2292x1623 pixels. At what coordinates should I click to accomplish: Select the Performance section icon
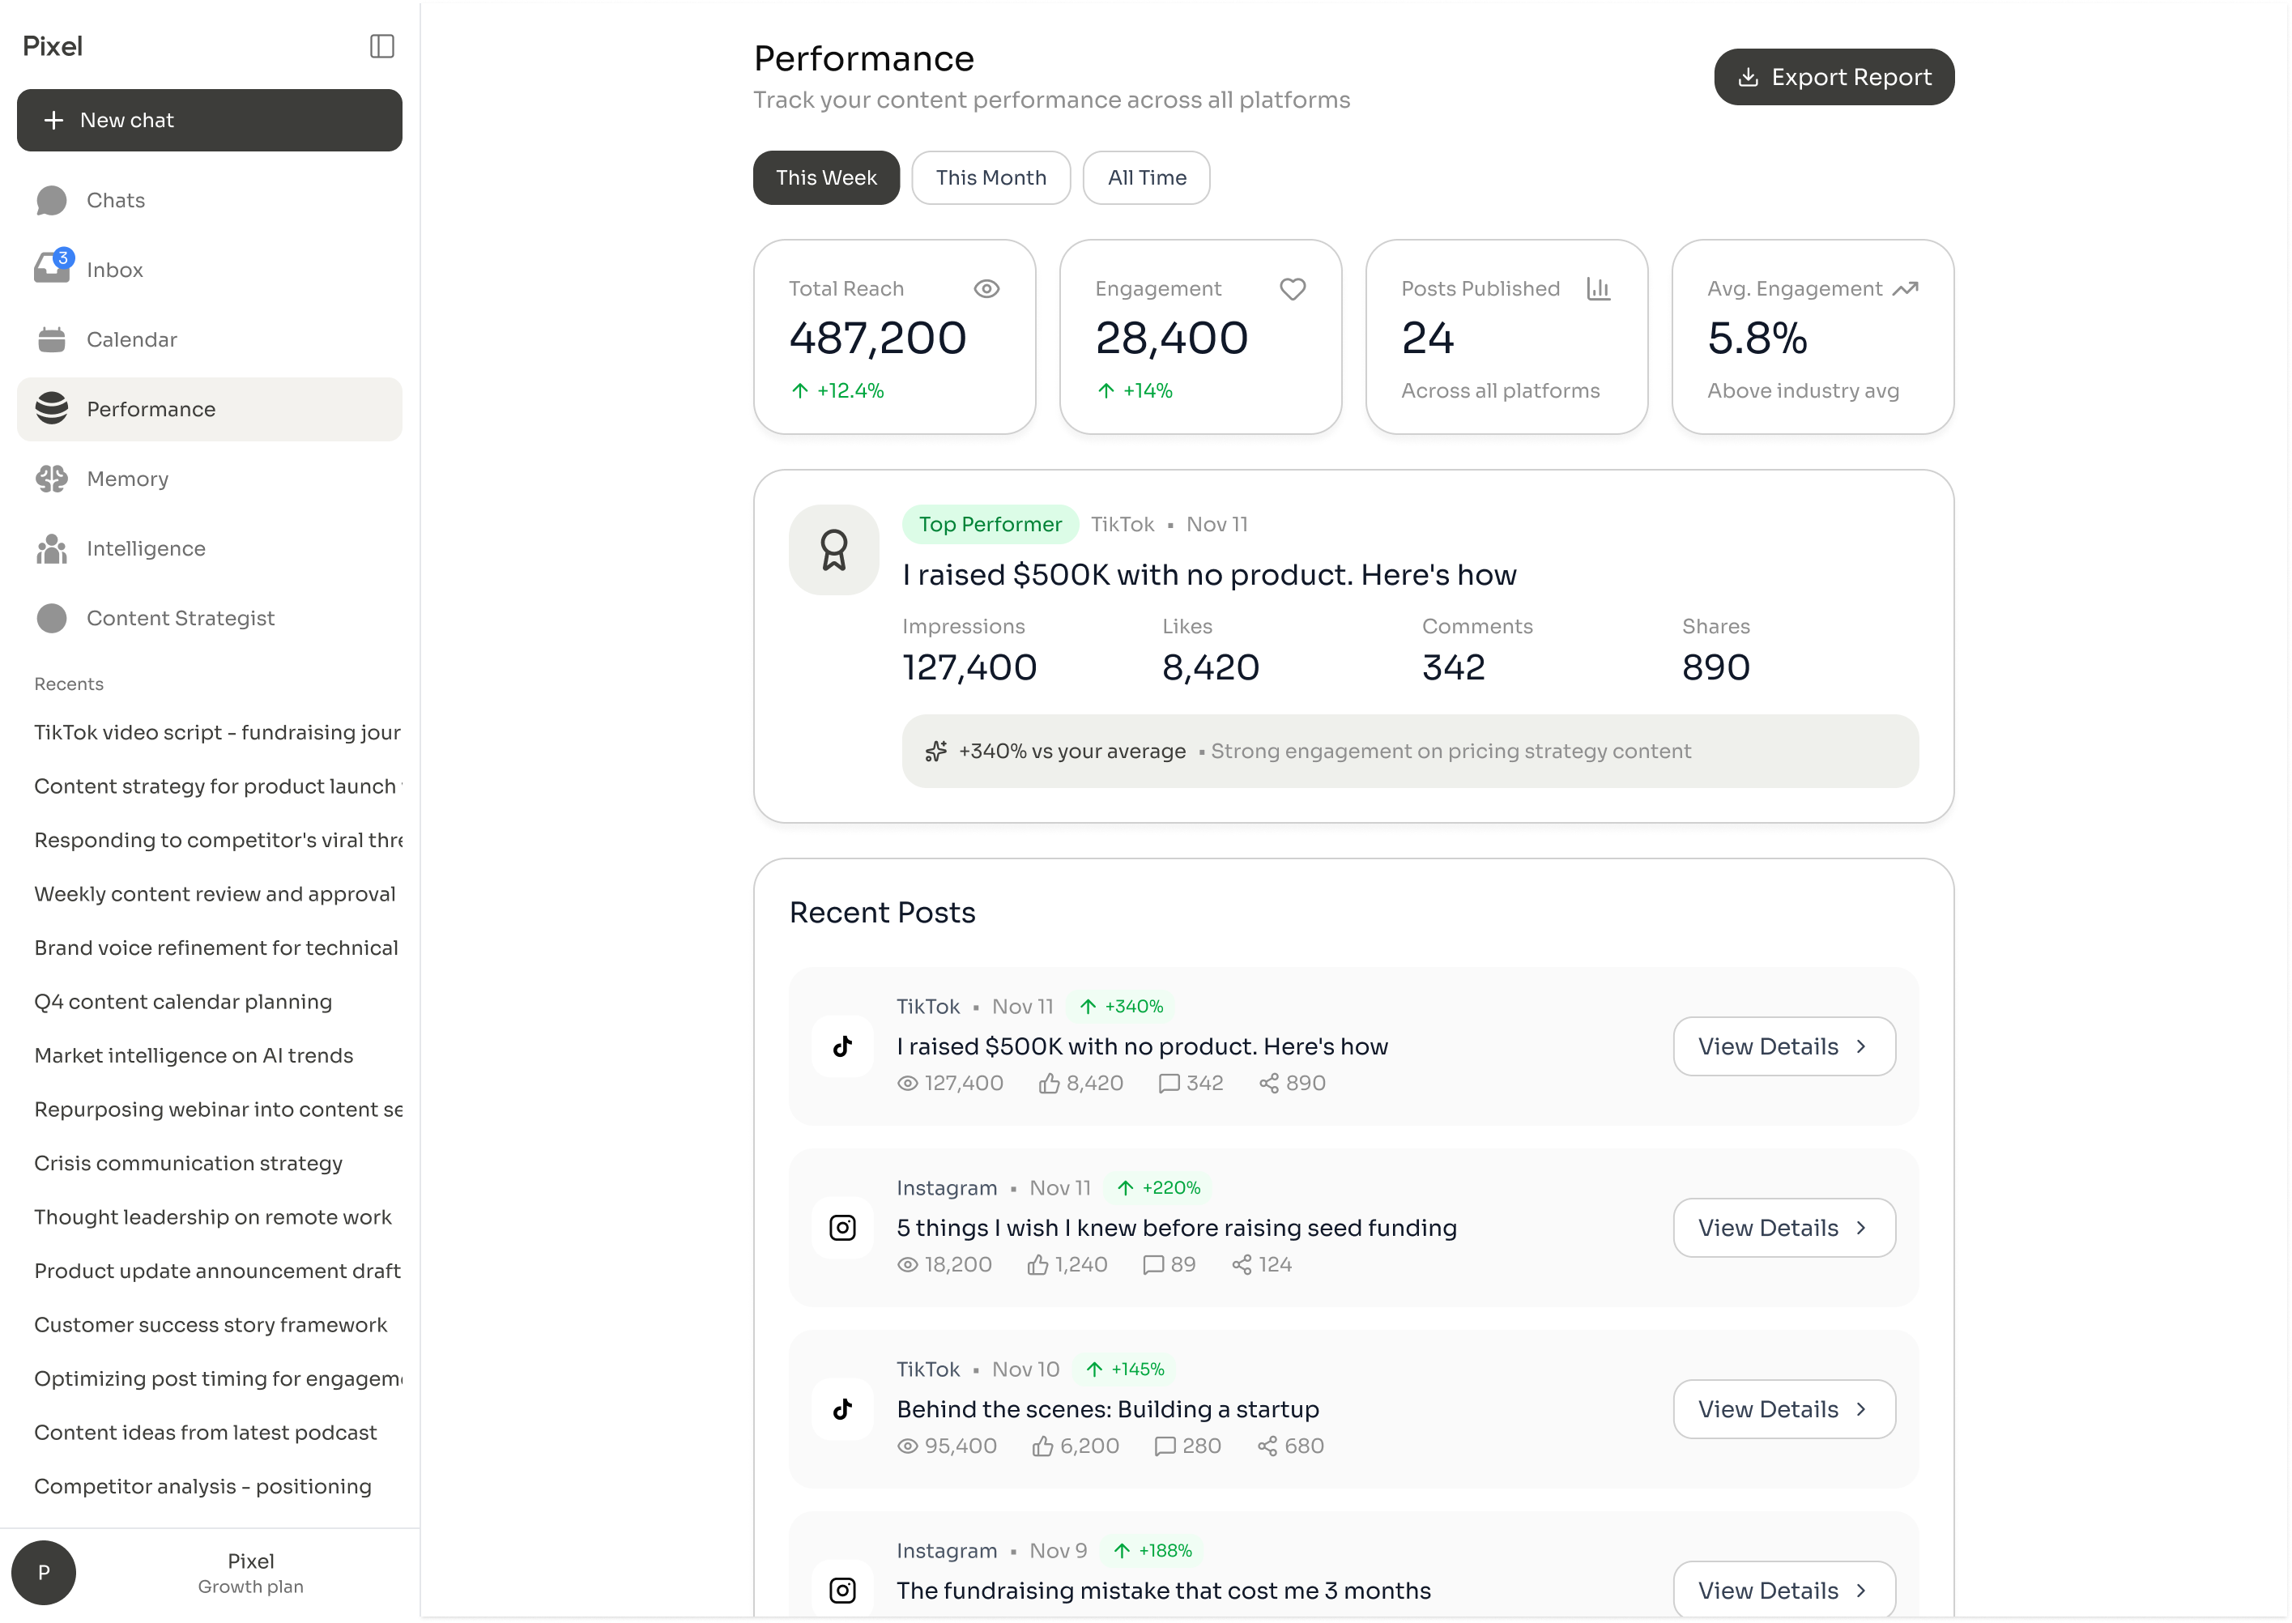(51, 409)
